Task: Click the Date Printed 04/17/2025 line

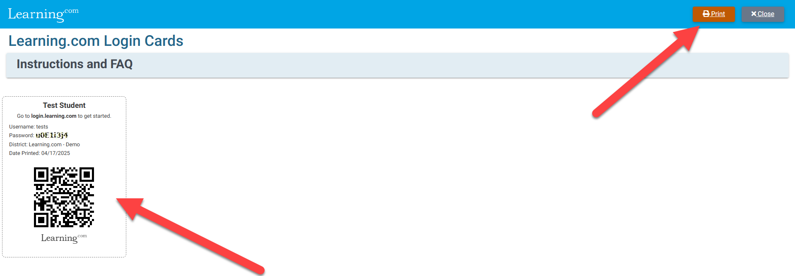Action: pyautogui.click(x=39, y=153)
